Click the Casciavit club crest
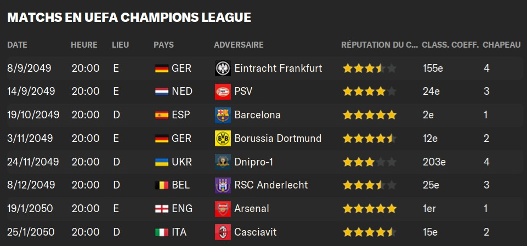Screen dimensions: 527x246 (223, 232)
